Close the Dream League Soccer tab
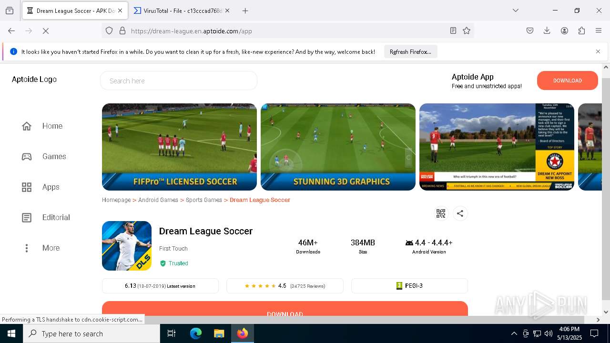The image size is (610, 343). pos(120,10)
